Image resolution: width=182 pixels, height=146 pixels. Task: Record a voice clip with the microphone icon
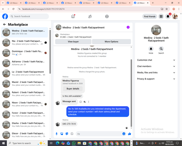(56, 134)
